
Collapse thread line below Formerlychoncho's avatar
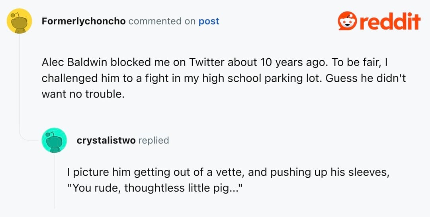coord(20,79)
